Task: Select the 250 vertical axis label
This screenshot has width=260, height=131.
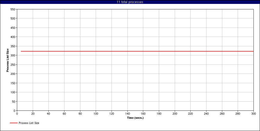Action: tap(13, 65)
